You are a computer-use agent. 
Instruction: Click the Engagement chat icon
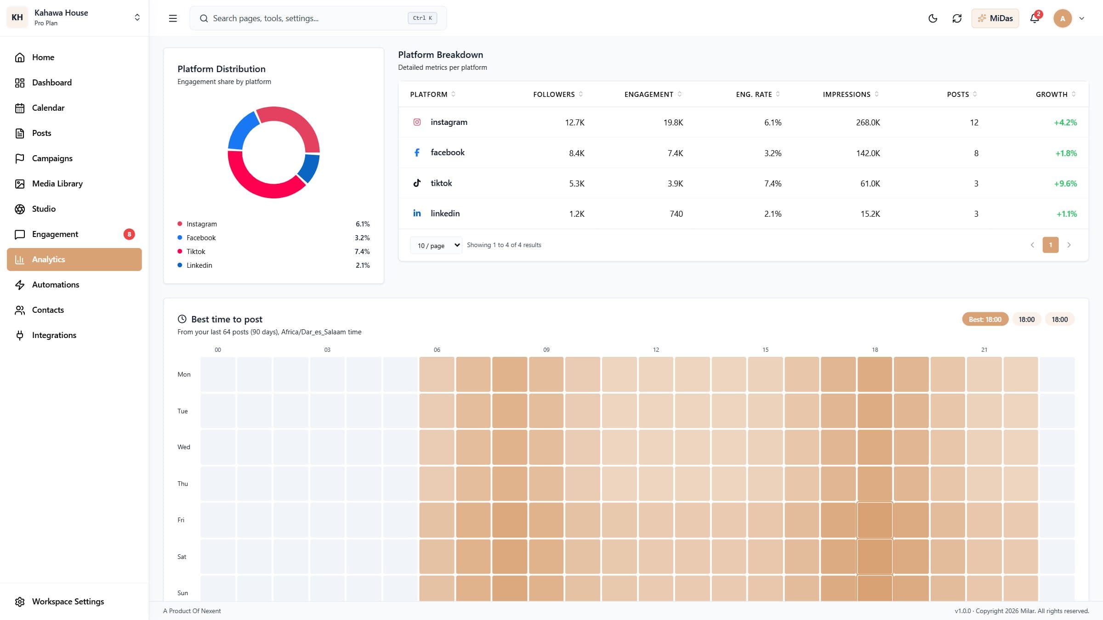coord(20,234)
